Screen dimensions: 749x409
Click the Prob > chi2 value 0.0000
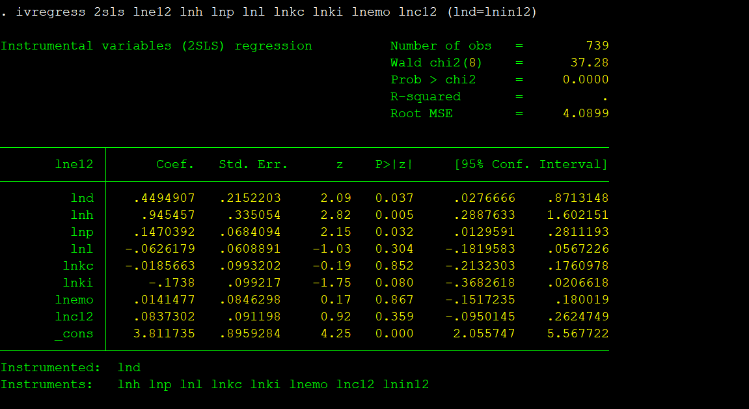(586, 80)
